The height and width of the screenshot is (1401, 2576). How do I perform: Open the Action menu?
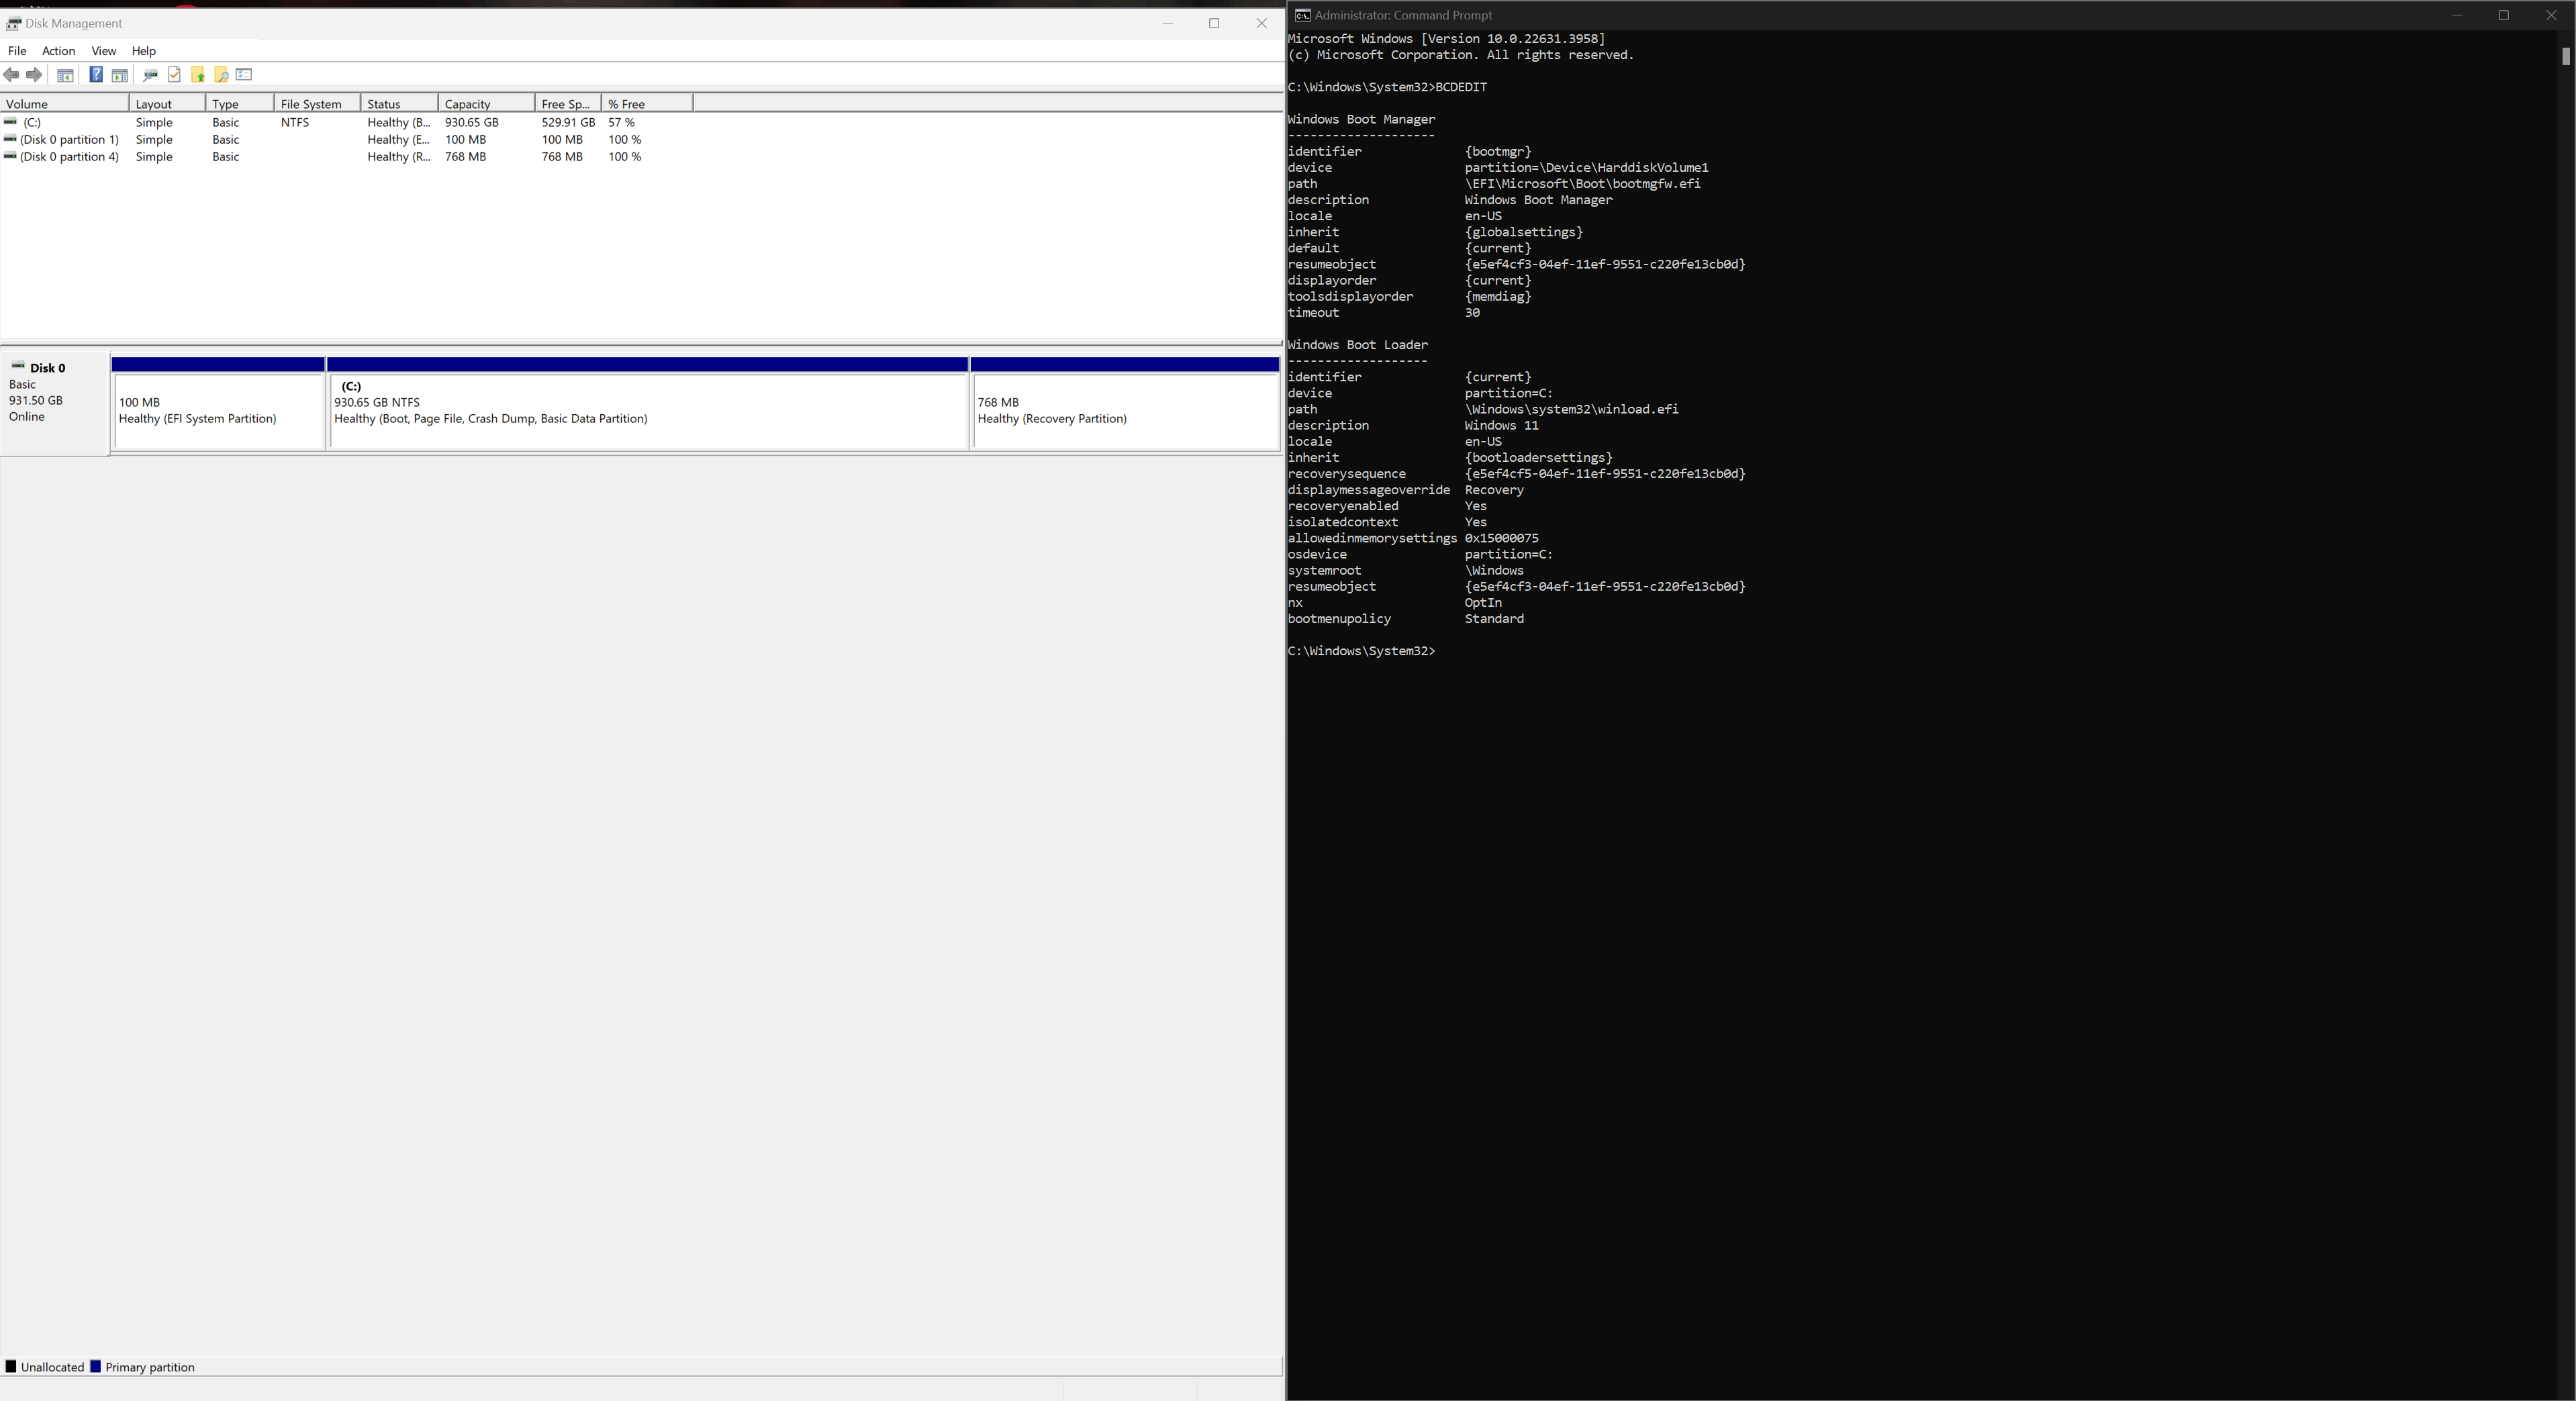[x=58, y=51]
